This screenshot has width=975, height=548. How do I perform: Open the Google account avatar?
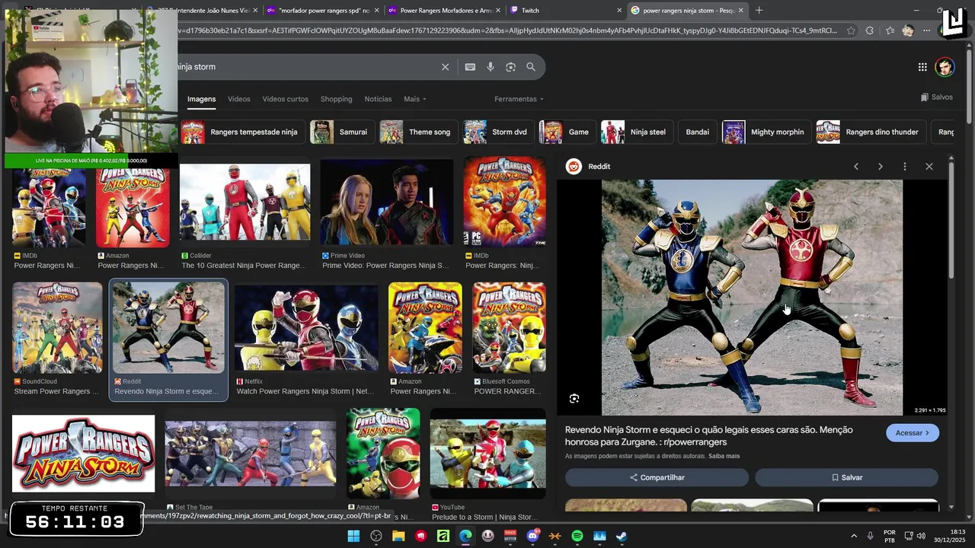(945, 67)
